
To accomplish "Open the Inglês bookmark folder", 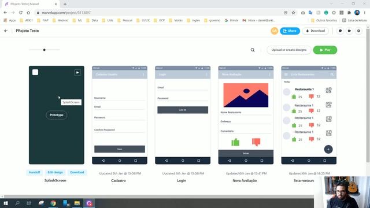I will point(194,21).
